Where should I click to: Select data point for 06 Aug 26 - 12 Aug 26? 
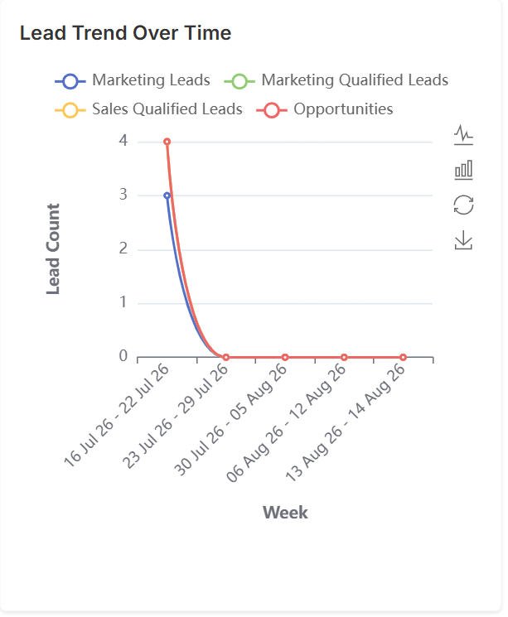point(344,357)
